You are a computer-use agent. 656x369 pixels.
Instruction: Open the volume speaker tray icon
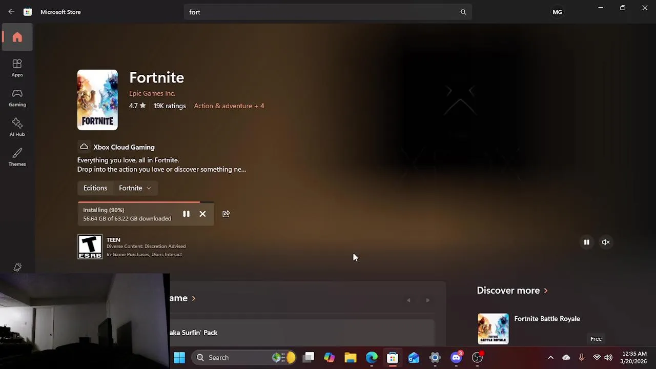click(x=608, y=357)
